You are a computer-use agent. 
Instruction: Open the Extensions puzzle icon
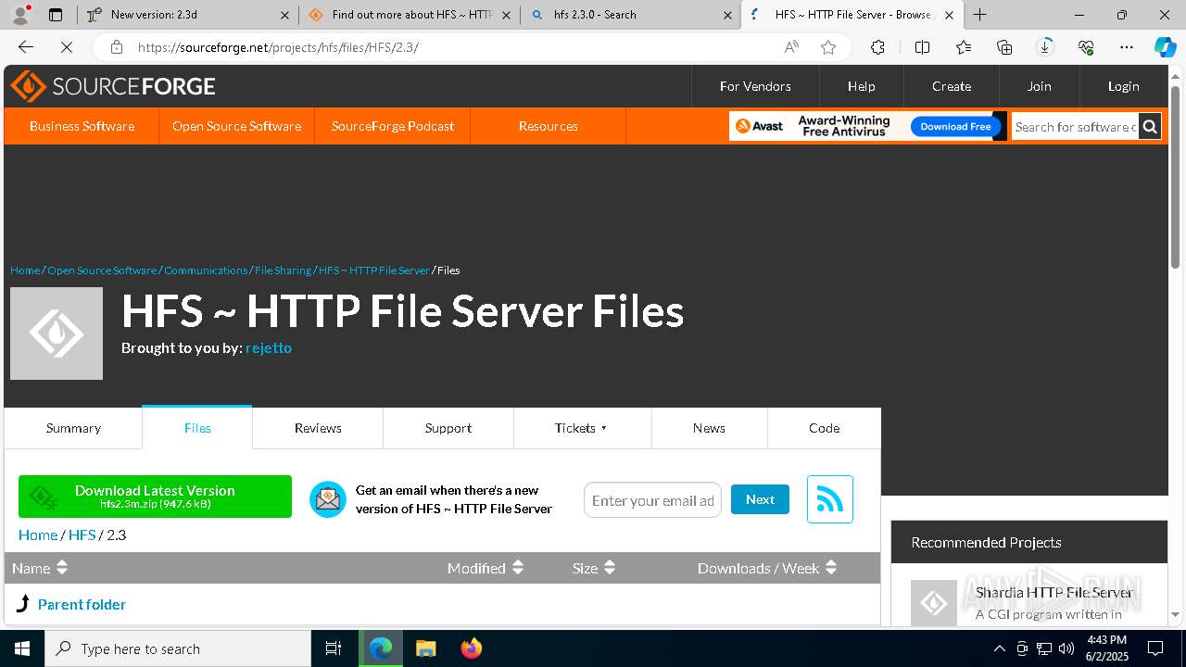click(x=877, y=47)
